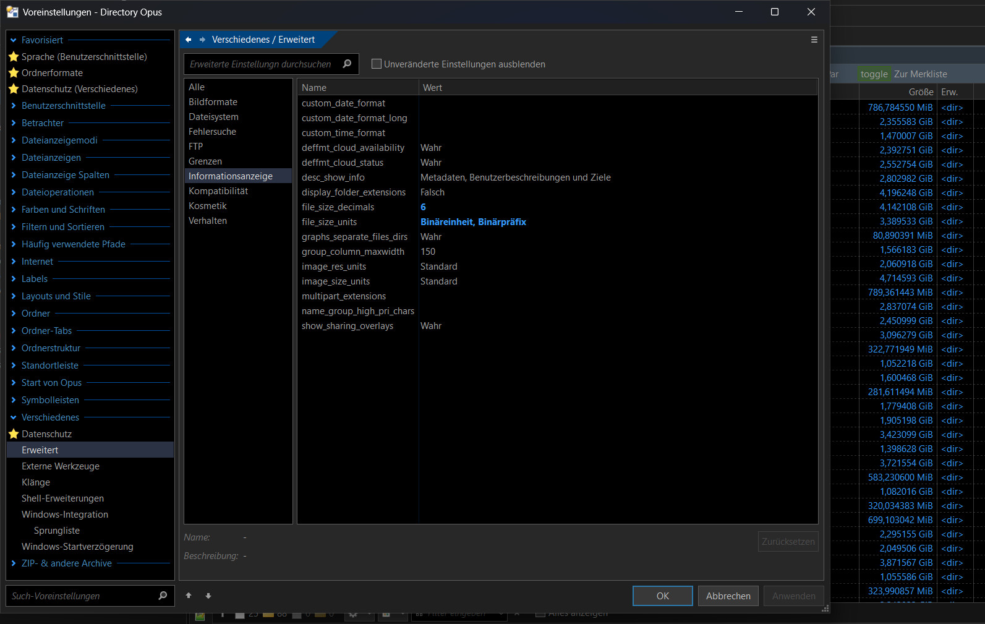The height and width of the screenshot is (624, 985).
Task: Select the Verhalten category
Action: (238, 221)
